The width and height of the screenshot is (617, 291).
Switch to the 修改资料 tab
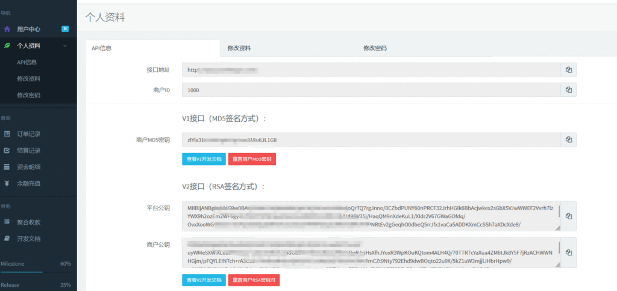coord(239,48)
